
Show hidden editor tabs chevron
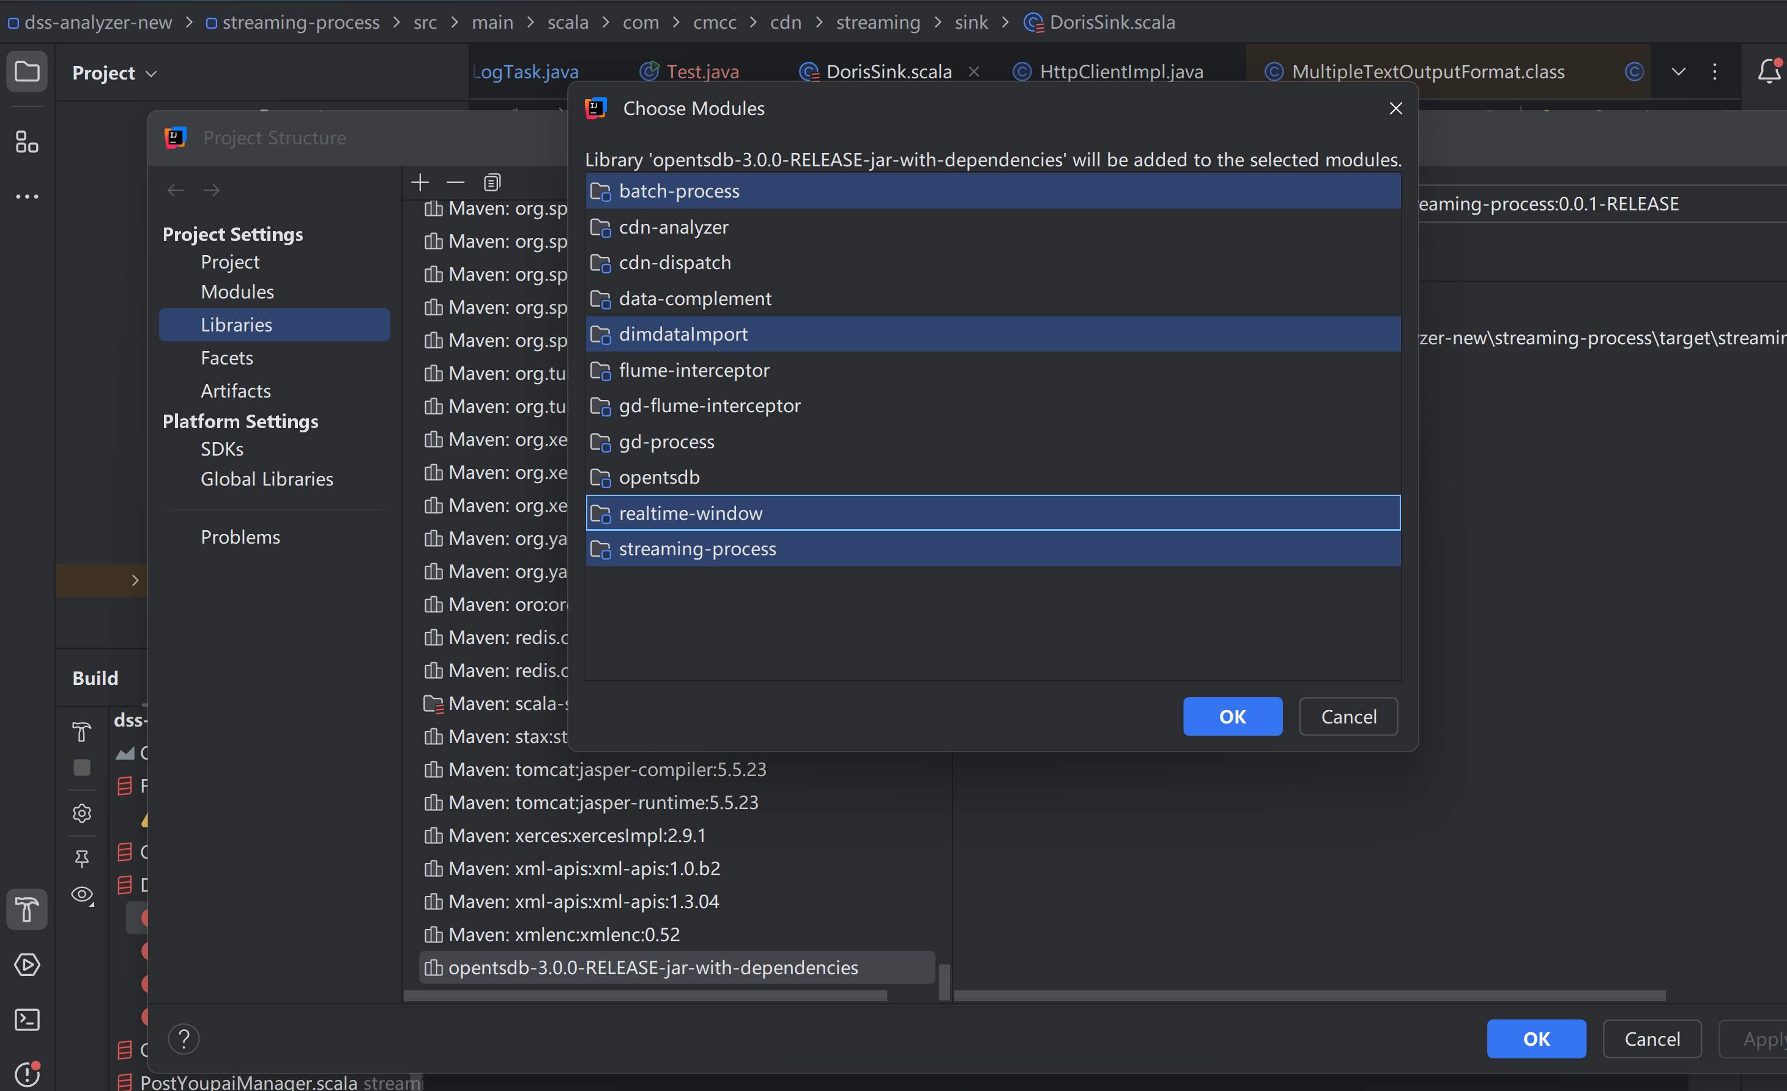(x=1678, y=72)
